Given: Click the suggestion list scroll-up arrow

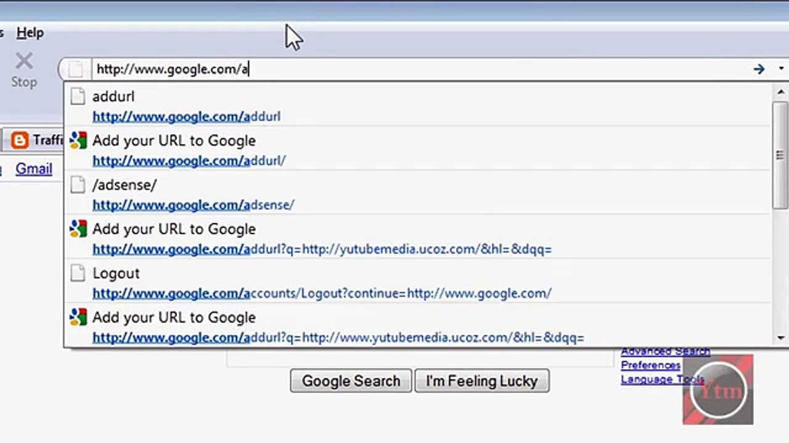Looking at the screenshot, I should (x=781, y=92).
